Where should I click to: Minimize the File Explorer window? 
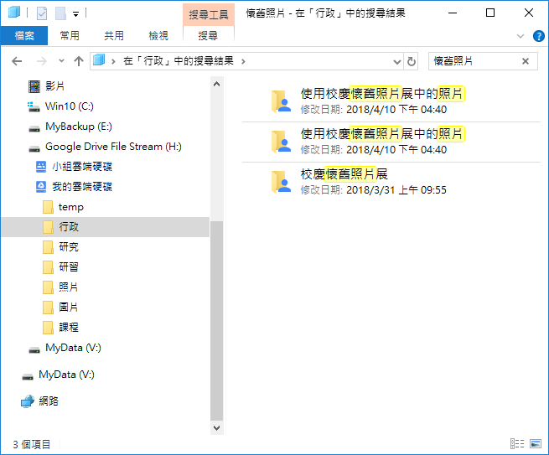(453, 13)
